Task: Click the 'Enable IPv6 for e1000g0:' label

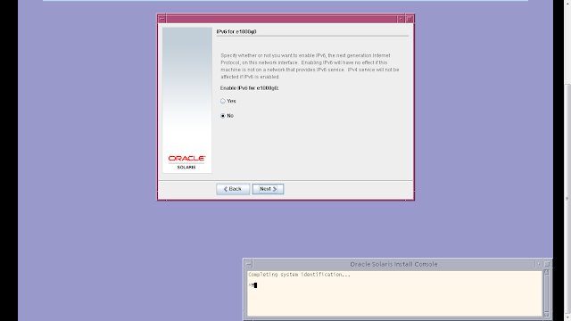Action: click(250, 88)
